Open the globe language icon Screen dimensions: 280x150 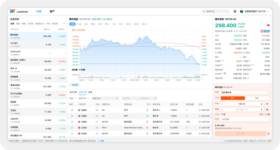pyautogui.click(x=235, y=11)
